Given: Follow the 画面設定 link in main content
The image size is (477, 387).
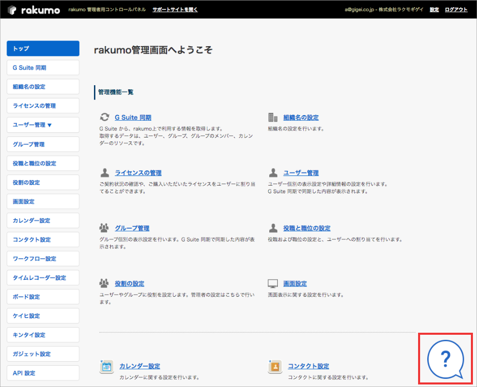Looking at the screenshot, I should [x=295, y=284].
